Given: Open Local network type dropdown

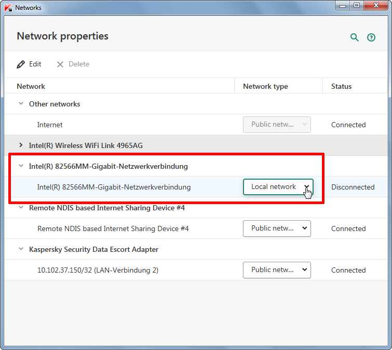Looking at the screenshot, I should point(278,187).
